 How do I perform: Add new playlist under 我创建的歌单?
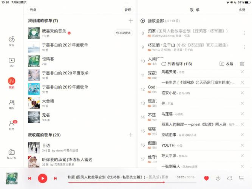tap(131, 21)
